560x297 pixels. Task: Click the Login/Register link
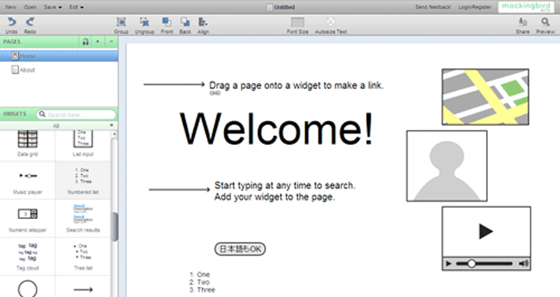click(x=475, y=7)
